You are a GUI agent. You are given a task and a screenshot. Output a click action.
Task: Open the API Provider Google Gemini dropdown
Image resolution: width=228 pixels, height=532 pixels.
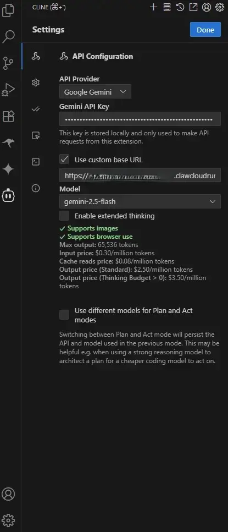(95, 92)
